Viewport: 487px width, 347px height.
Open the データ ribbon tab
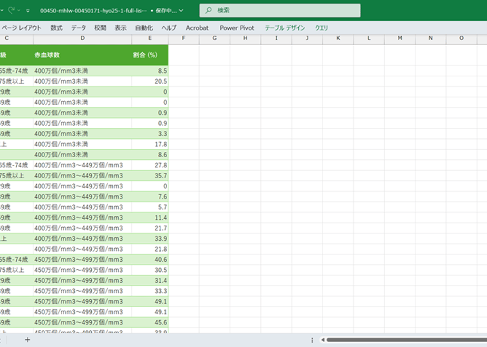pos(79,28)
